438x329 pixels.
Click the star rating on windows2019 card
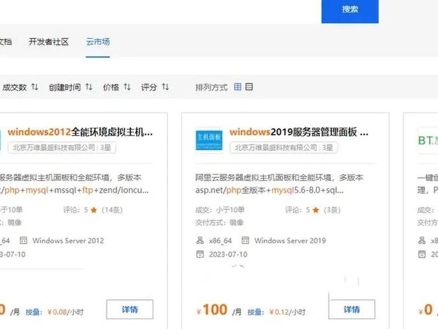pyautogui.click(x=316, y=210)
